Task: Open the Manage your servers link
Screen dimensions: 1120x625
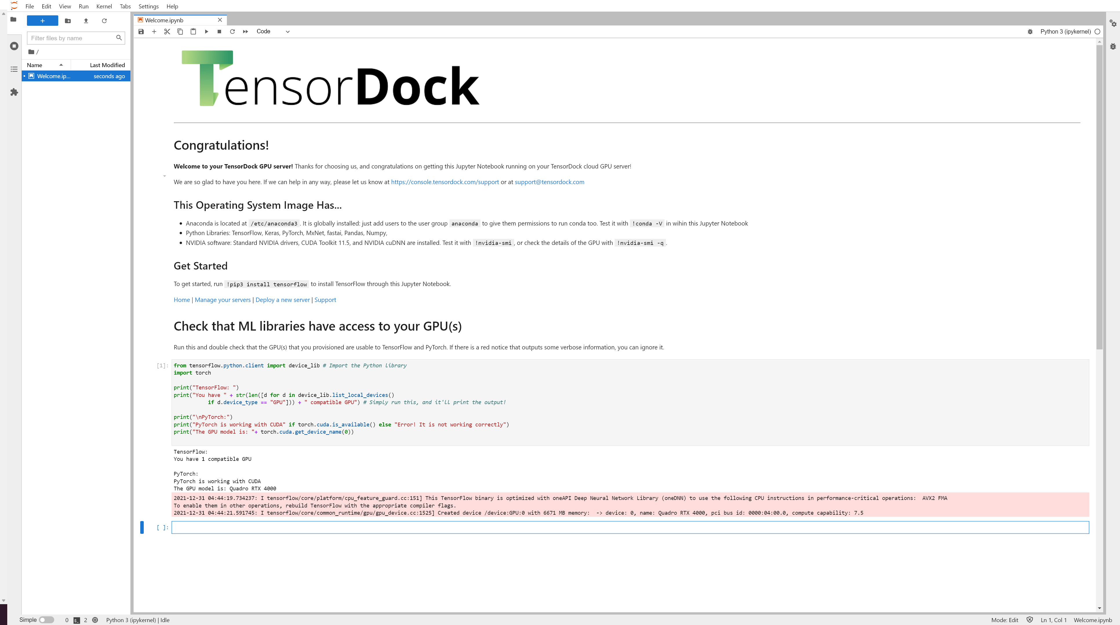Action: (223, 300)
